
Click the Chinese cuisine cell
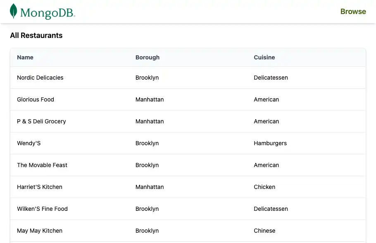(264, 231)
